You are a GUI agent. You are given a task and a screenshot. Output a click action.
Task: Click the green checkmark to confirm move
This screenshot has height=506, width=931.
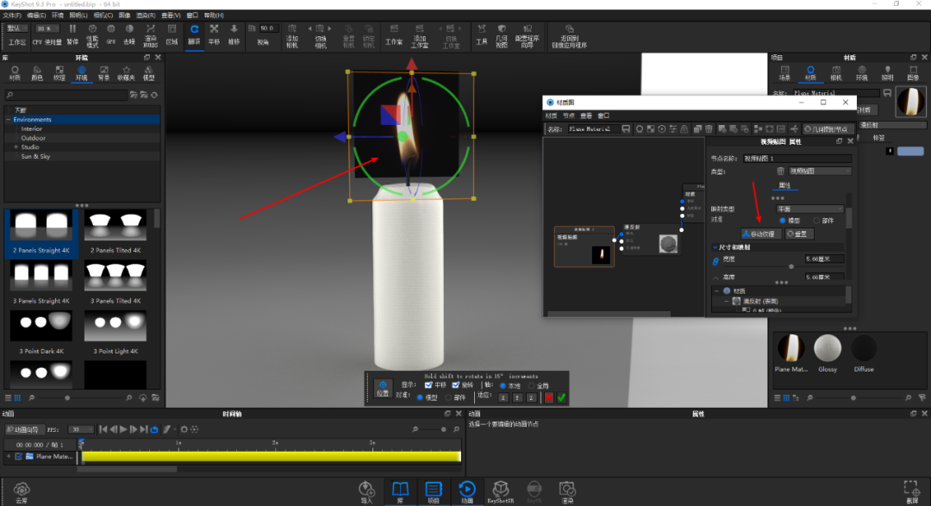(562, 397)
